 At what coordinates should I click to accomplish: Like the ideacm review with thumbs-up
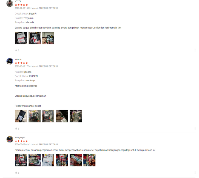(16, 128)
